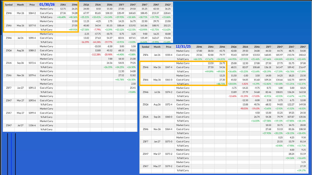
Task: Click the +48.36% full carry value
Action: (73, 17)
